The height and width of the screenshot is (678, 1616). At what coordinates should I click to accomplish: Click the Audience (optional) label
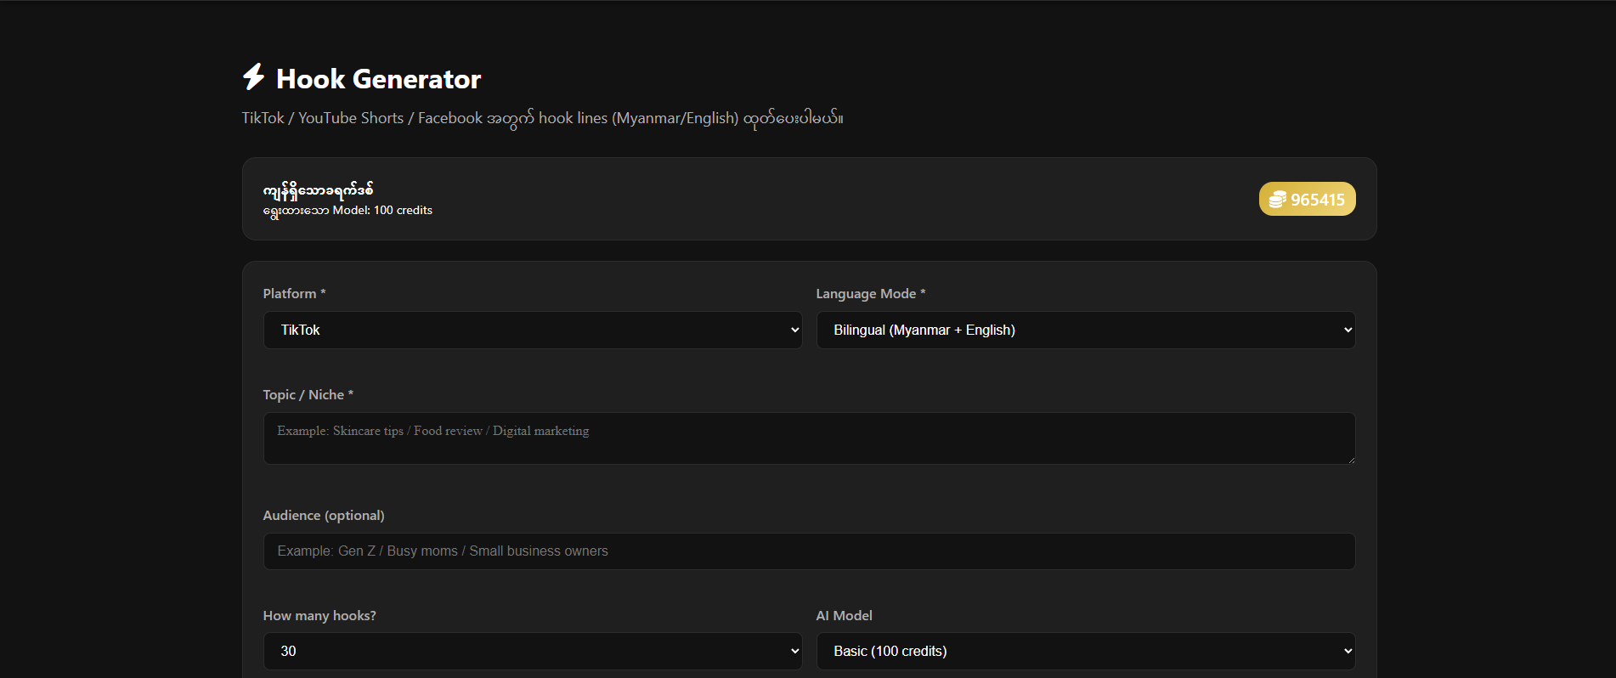[x=323, y=515]
